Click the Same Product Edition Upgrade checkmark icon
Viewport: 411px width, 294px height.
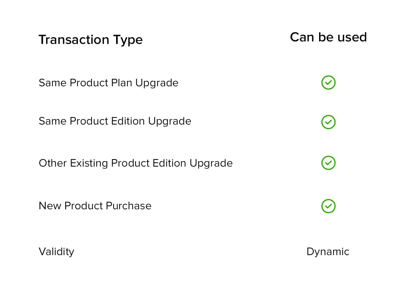coord(328,122)
